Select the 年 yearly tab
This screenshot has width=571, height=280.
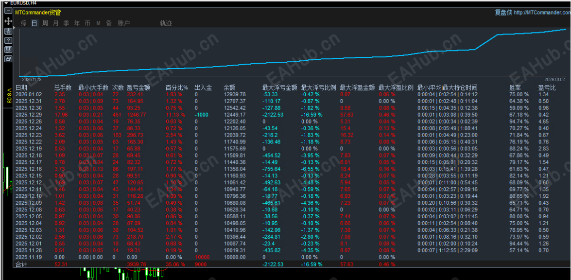click(76, 23)
